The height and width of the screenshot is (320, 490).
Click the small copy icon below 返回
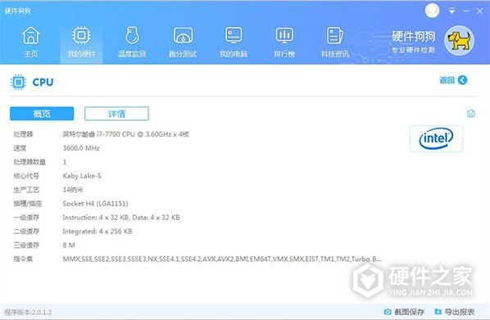(471, 114)
